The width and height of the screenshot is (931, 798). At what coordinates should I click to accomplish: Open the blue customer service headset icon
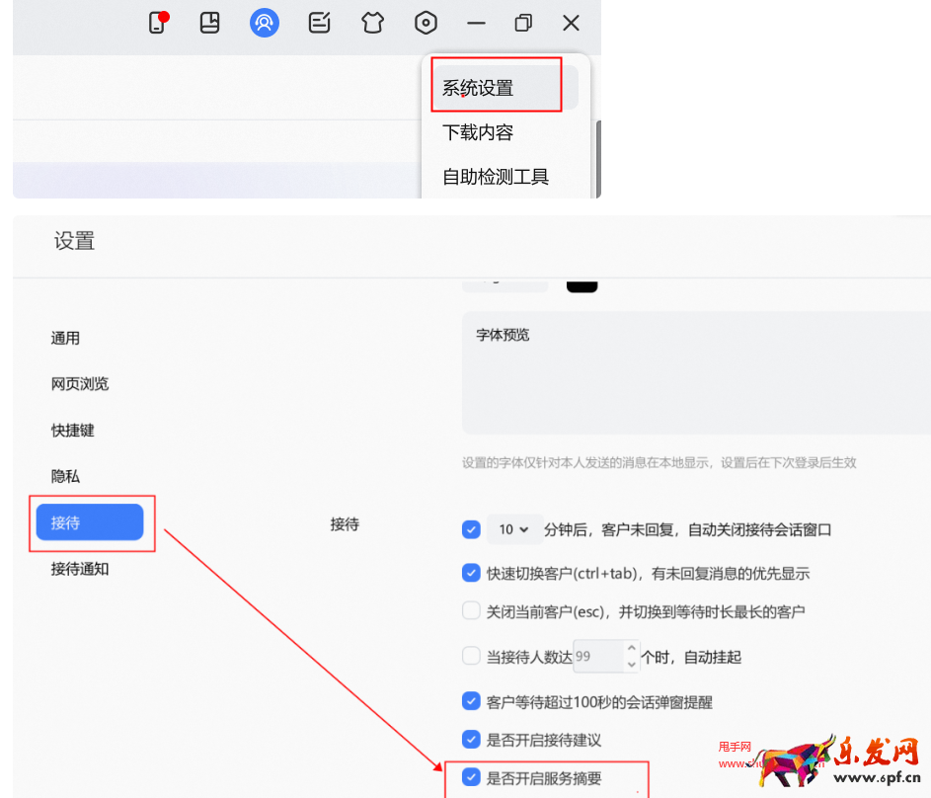point(265,23)
